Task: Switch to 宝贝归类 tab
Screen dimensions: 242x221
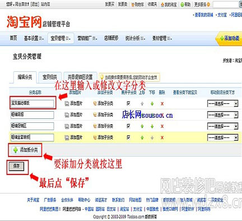Action: [x=50, y=77]
